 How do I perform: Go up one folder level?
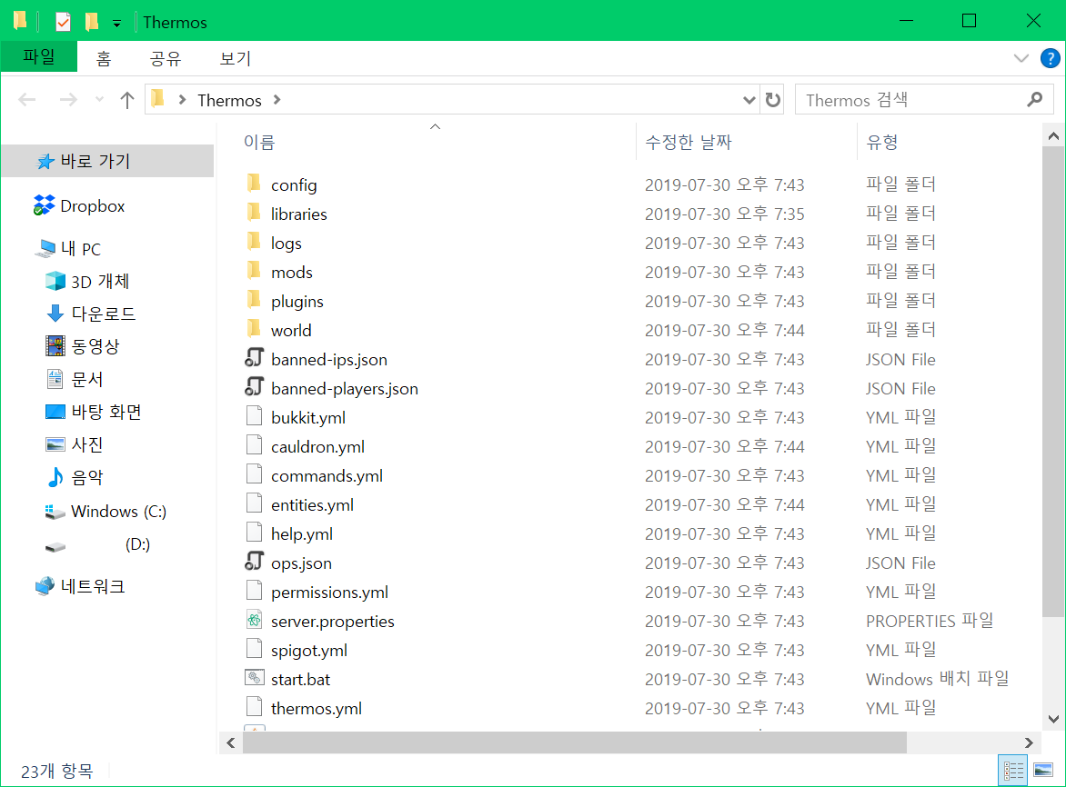[127, 100]
